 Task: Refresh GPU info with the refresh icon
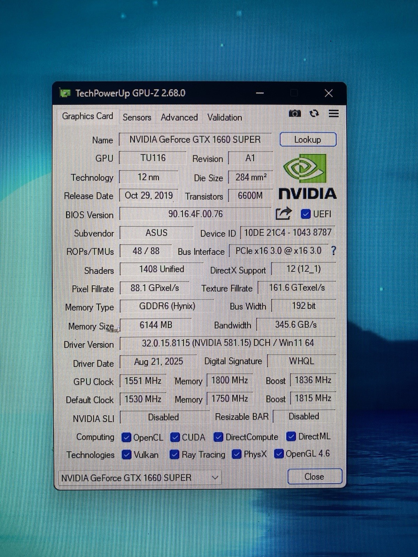pyautogui.click(x=314, y=113)
